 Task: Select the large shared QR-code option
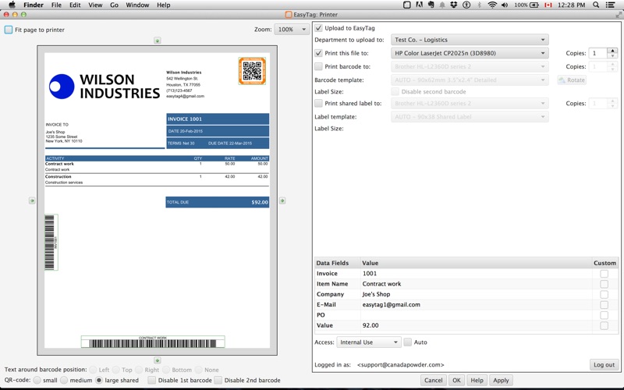pyautogui.click(x=99, y=380)
